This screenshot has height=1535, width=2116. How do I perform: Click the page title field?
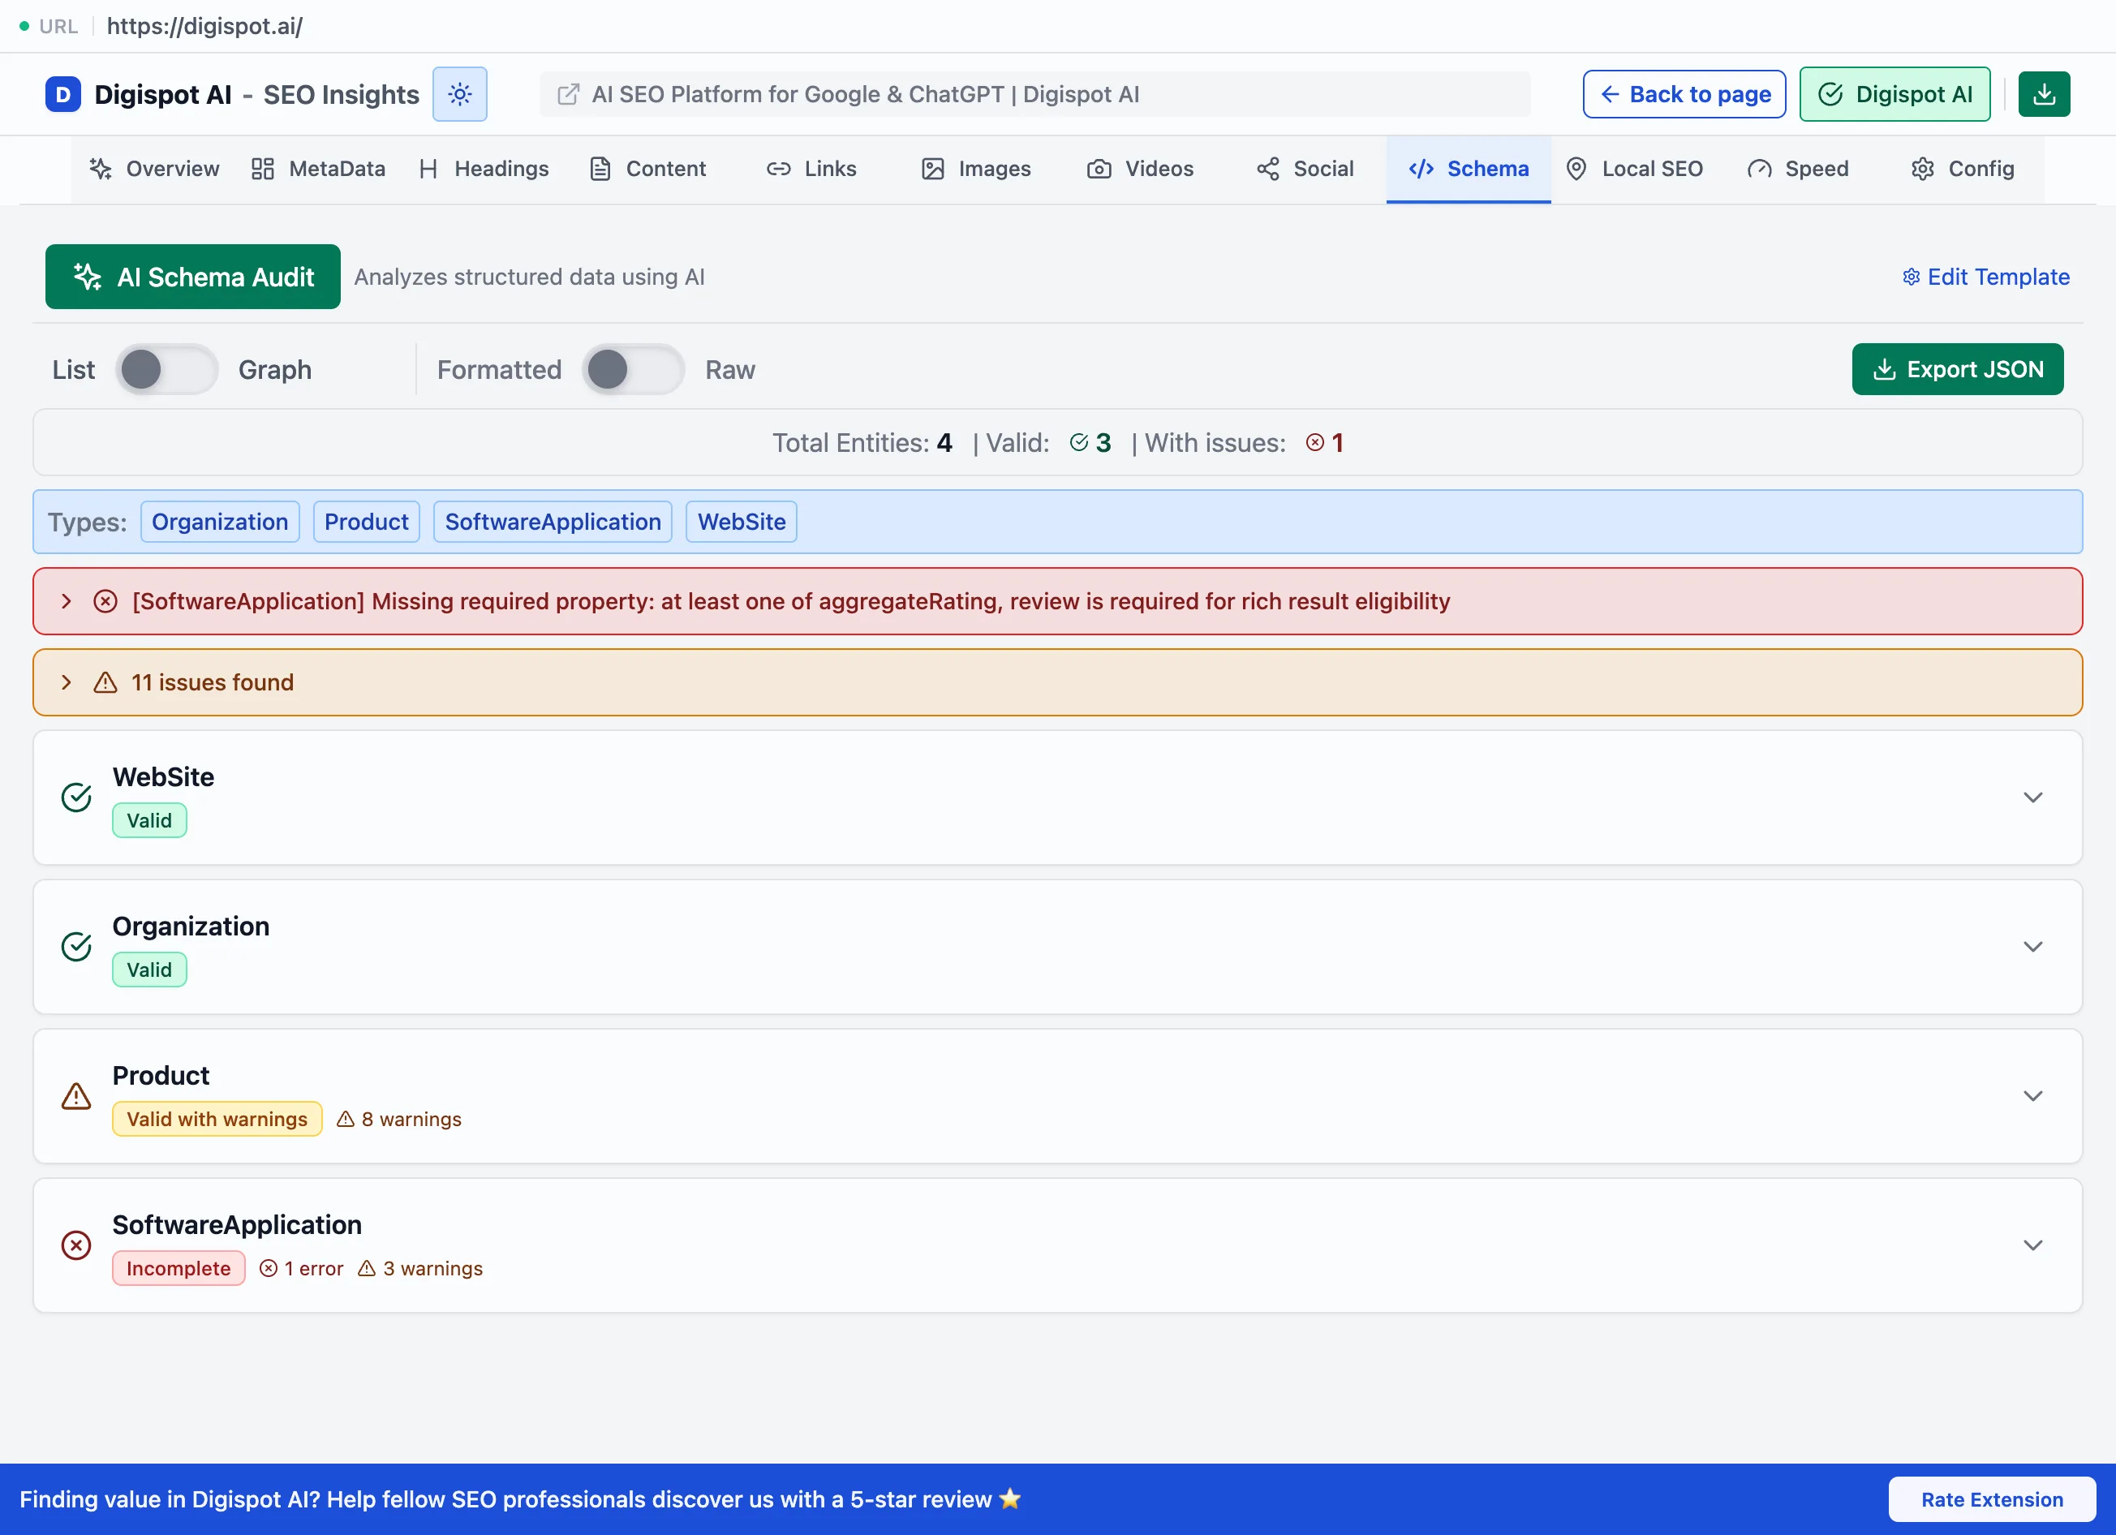[x=1034, y=94]
